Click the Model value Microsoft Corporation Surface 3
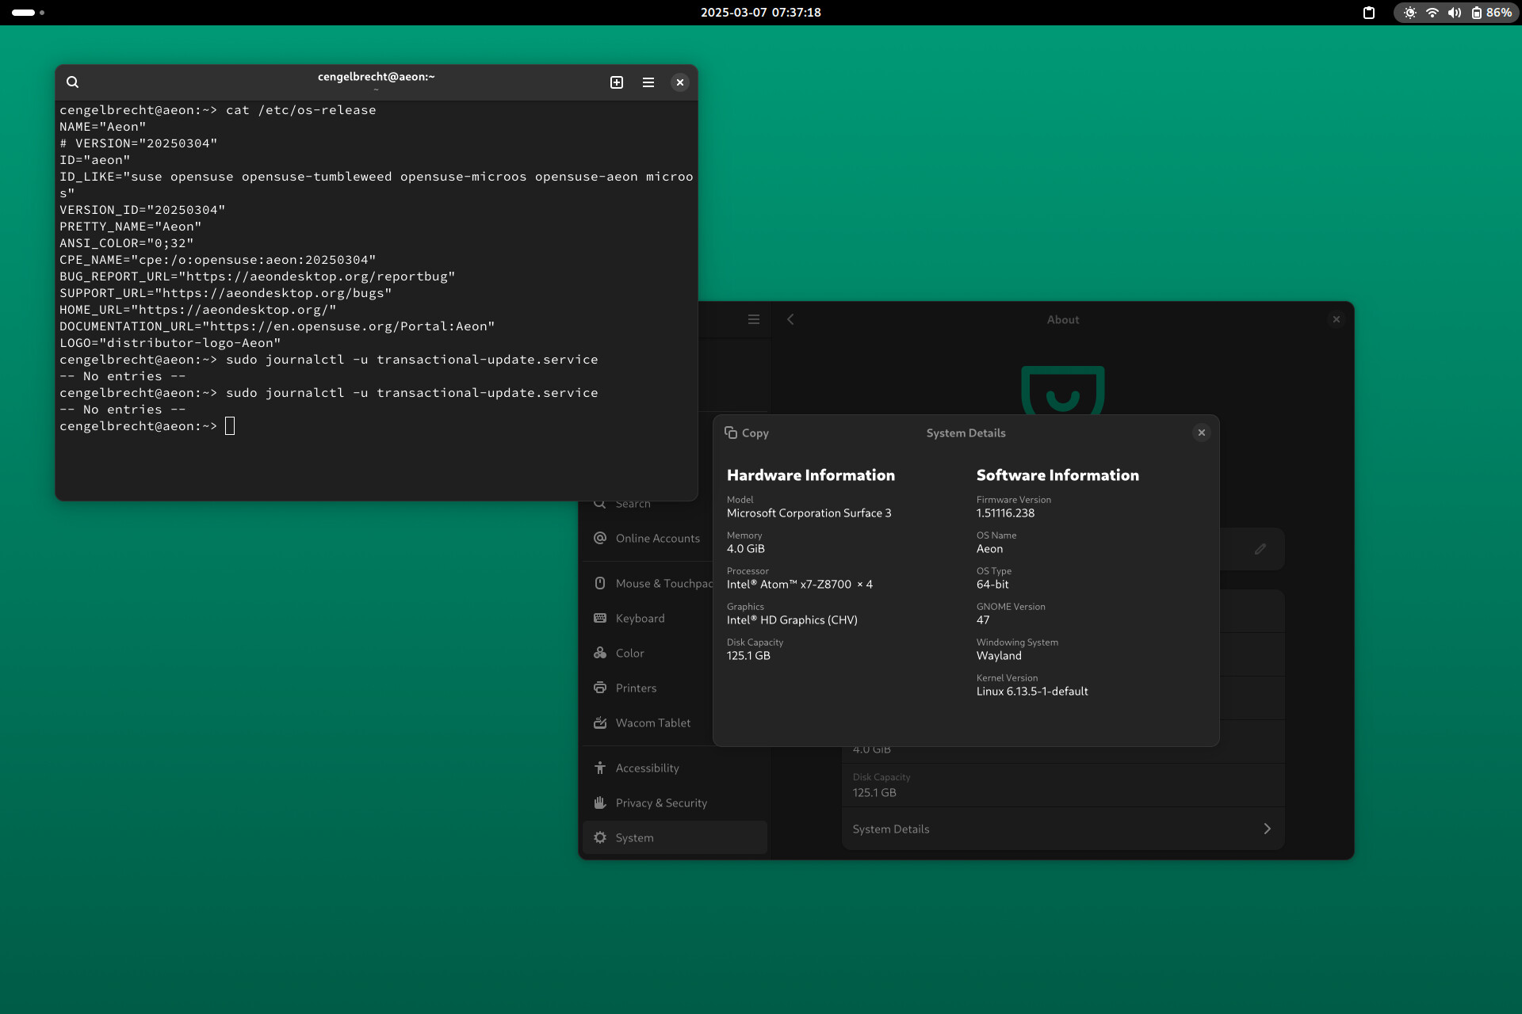The height and width of the screenshot is (1014, 1522). tap(809, 513)
